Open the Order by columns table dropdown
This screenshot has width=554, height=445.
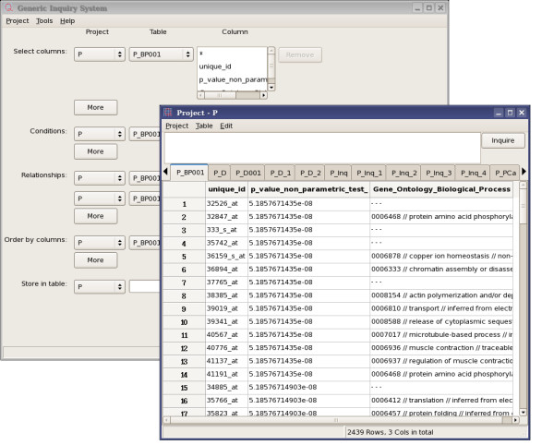pos(145,243)
